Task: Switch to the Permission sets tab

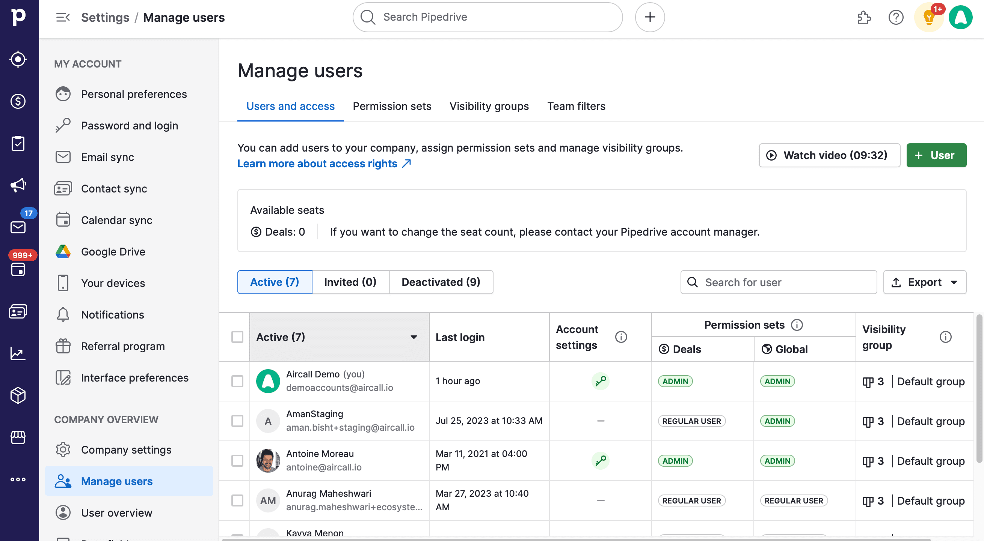Action: (x=392, y=106)
